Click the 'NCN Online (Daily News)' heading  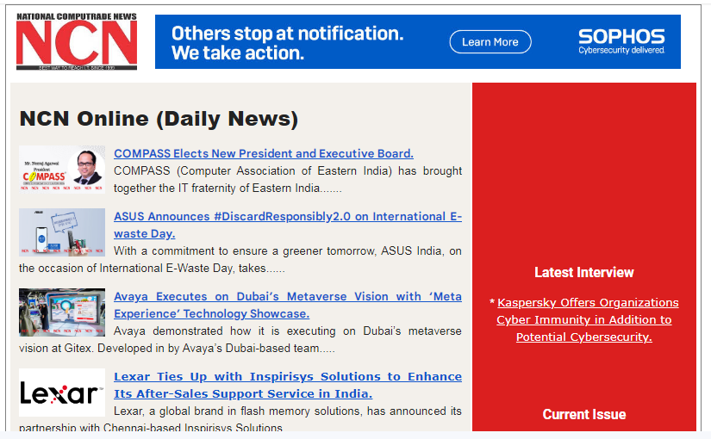[159, 119]
